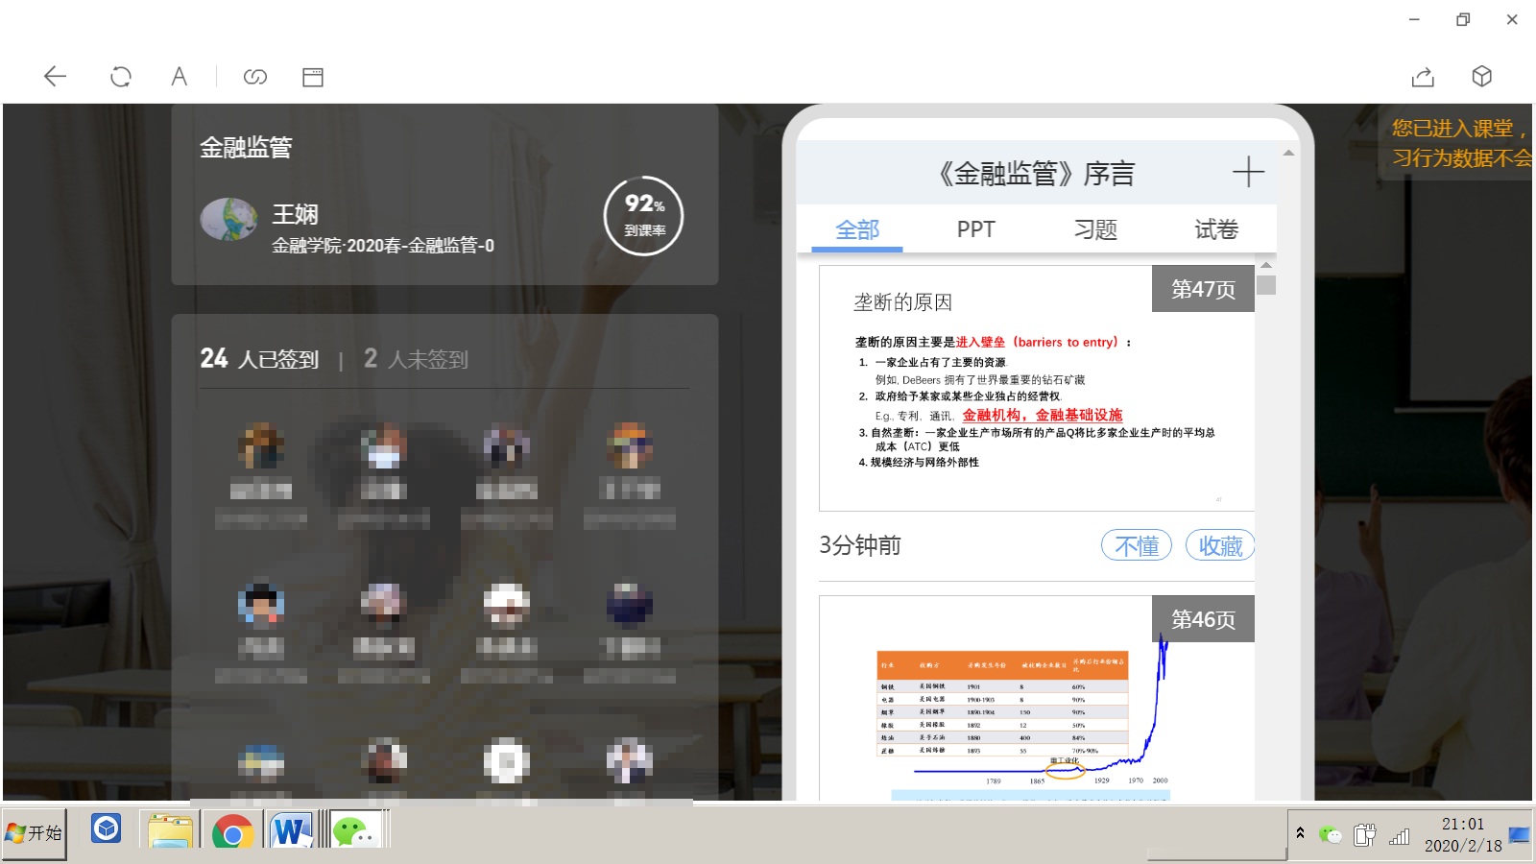Viewport: 1536px width, 864px height.
Task: Open Word from the taskbar
Action: [291, 831]
